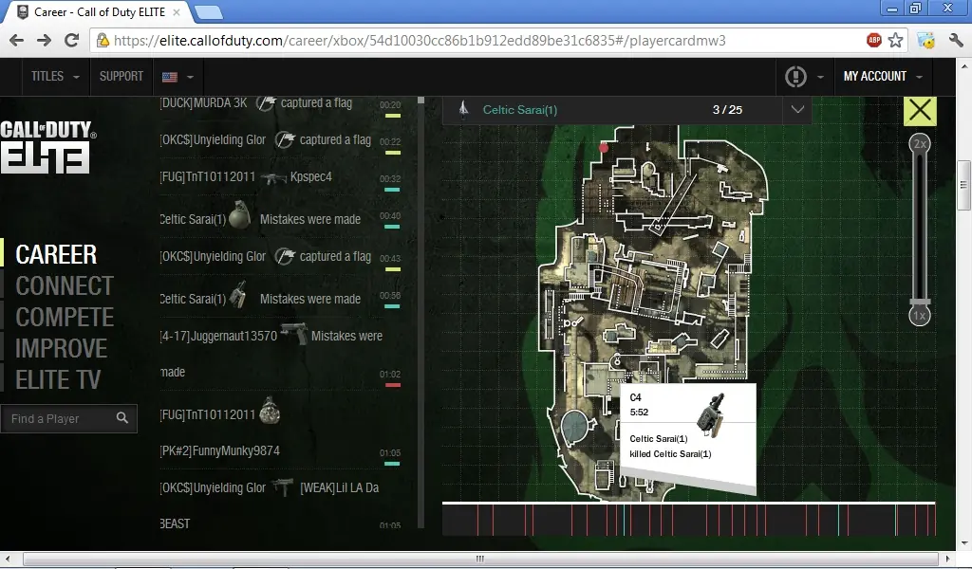The image size is (972, 569).
Task: Expand the language flag dropdown arrow
Action: pyautogui.click(x=190, y=78)
